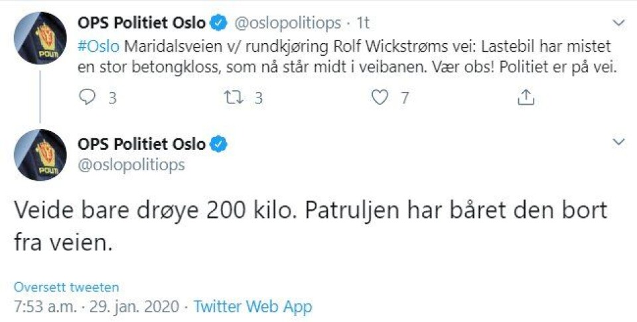Open OPS Politiet Oslo name in the top tweet
The width and height of the screenshot is (637, 322).
tap(141, 24)
